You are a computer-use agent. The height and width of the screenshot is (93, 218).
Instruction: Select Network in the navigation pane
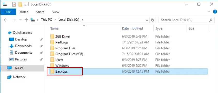pyautogui.click(x=19, y=77)
